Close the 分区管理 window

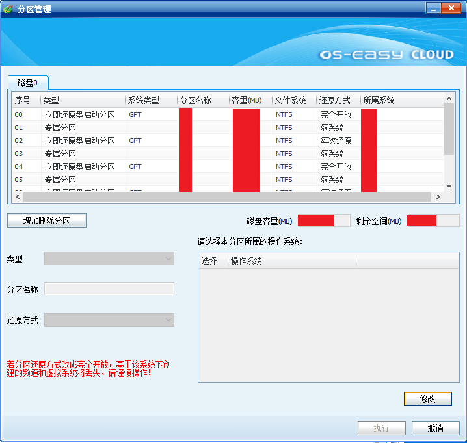click(x=451, y=8)
